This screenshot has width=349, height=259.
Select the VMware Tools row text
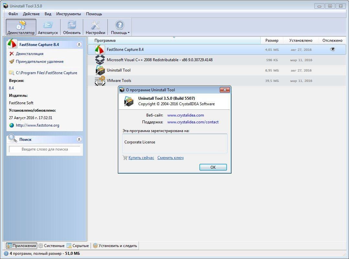[119, 81]
